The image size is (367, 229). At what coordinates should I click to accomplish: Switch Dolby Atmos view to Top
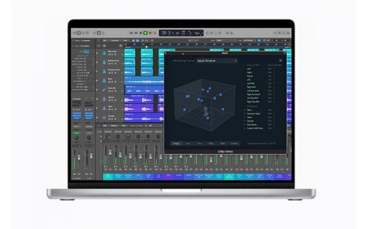(x=200, y=143)
